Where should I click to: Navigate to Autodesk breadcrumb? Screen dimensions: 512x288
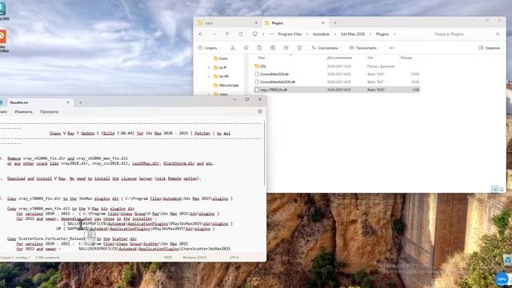pyautogui.click(x=321, y=34)
